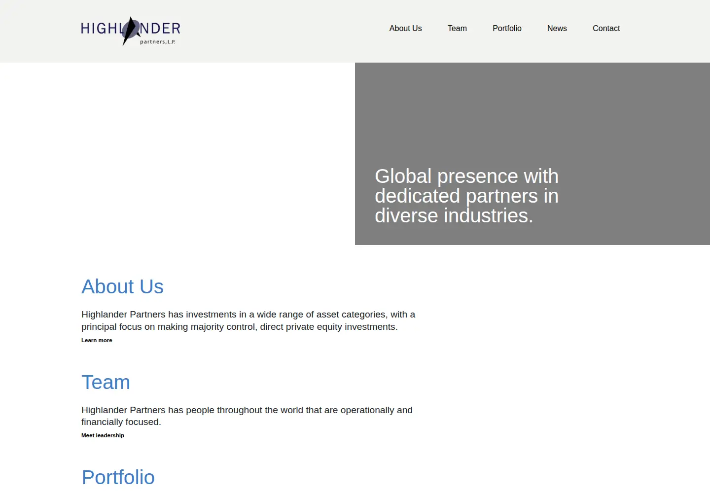
Task: Click the Highlander Partners logo
Action: pos(131,31)
